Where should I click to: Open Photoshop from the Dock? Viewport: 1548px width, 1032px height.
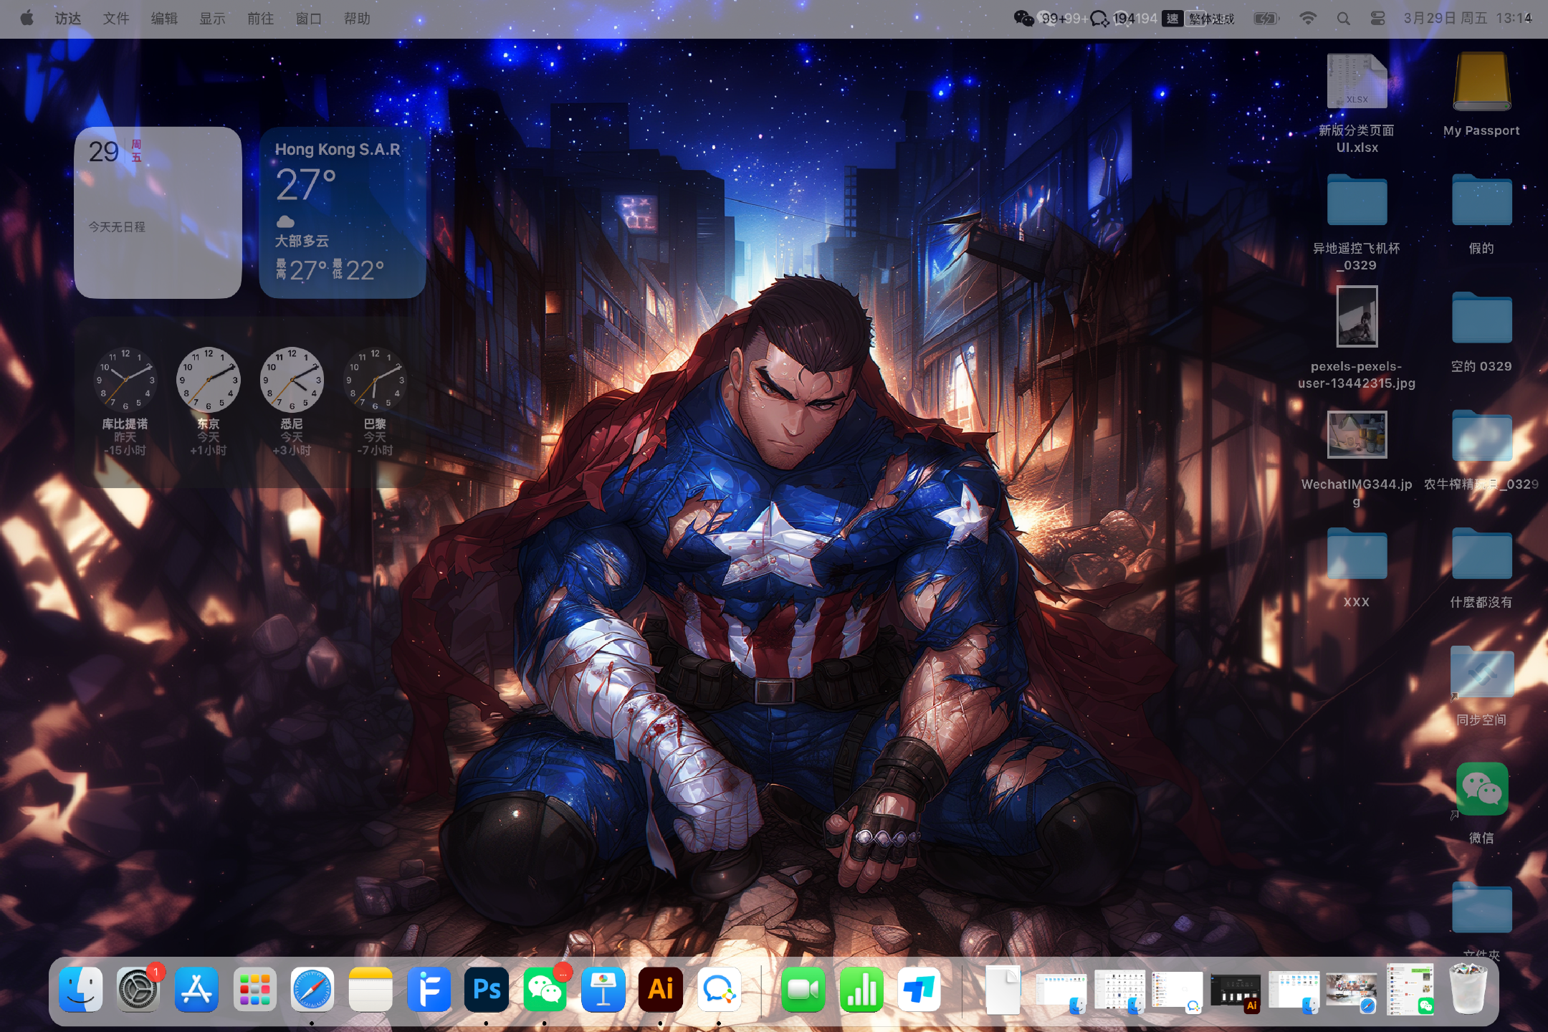487,990
